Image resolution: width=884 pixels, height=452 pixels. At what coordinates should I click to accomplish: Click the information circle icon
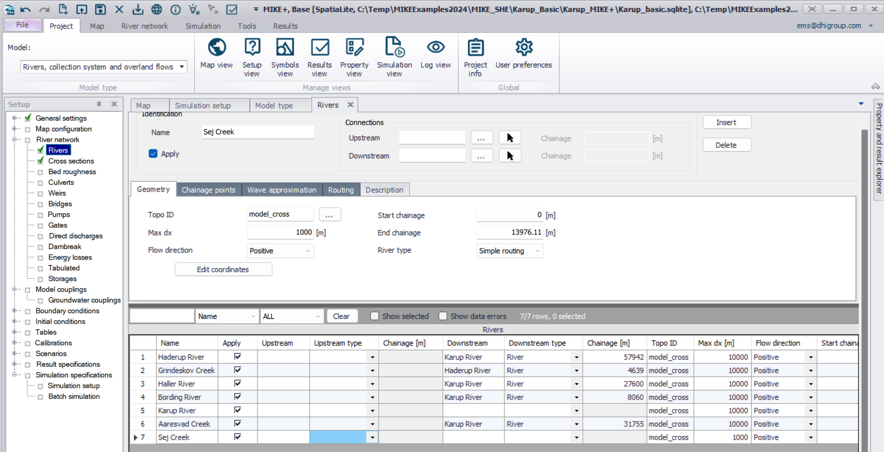[175, 9]
